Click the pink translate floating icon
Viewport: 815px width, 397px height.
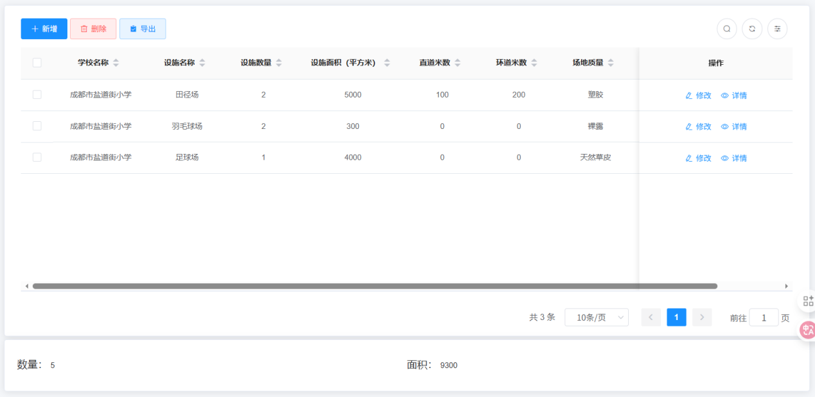[x=807, y=330]
